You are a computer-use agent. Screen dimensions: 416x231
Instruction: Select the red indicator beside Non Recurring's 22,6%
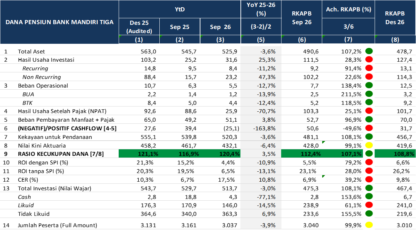[x=369, y=77]
